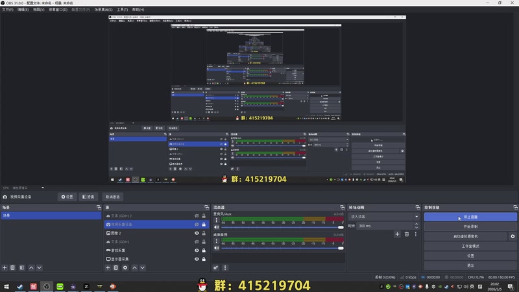Adjust the 桌面音频 volume slider
This screenshot has width=519, height=292.
click(282, 248)
